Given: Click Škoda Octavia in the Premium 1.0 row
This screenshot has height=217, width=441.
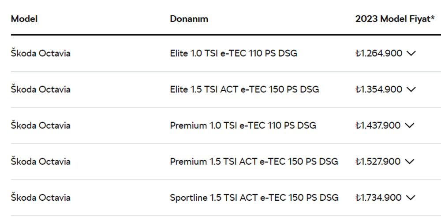Looking at the screenshot, I should click(x=41, y=125).
